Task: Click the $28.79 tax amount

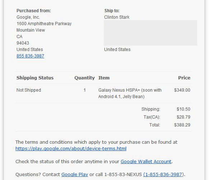Action: (x=184, y=117)
